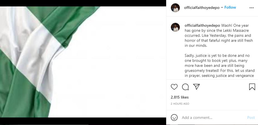Focus the "Add a comment..." field

click(x=212, y=117)
